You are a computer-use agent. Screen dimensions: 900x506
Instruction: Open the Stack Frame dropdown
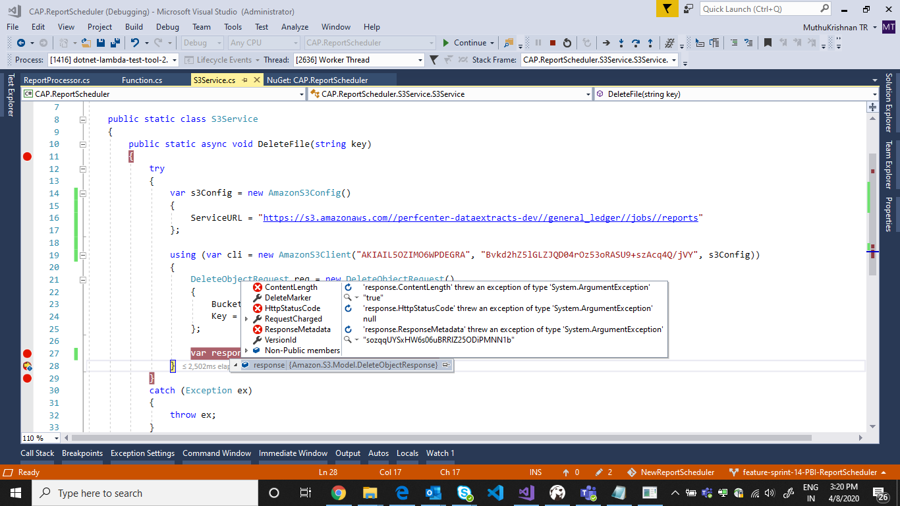[673, 60]
